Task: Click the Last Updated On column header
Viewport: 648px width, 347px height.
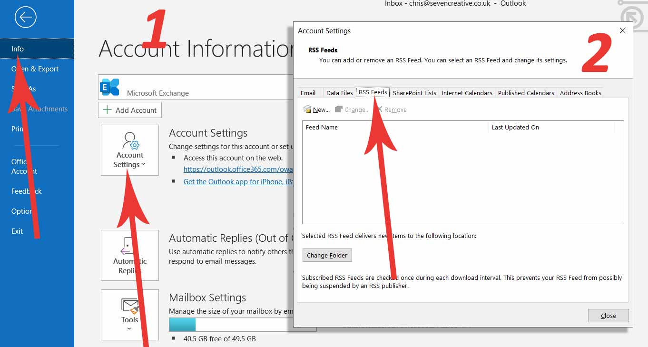Action: tap(551, 127)
